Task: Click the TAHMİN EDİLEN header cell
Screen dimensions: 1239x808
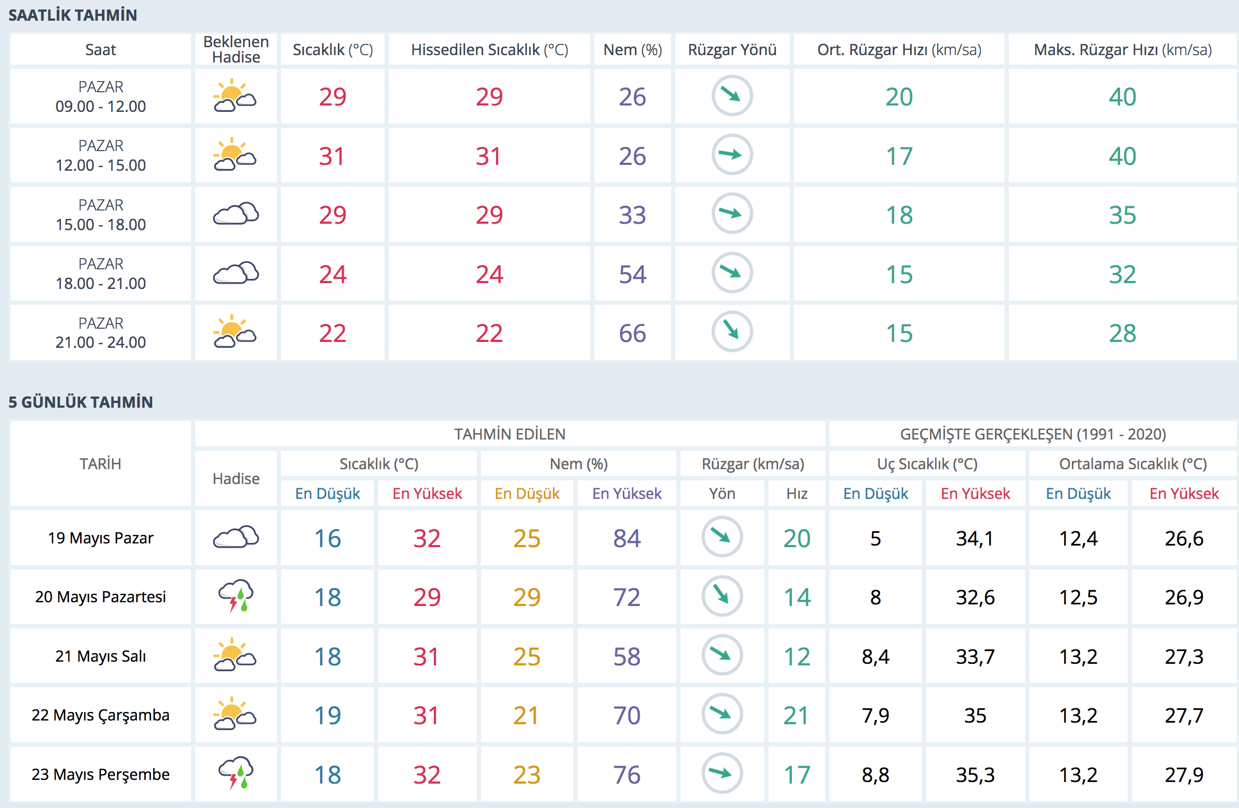Action: [510, 434]
